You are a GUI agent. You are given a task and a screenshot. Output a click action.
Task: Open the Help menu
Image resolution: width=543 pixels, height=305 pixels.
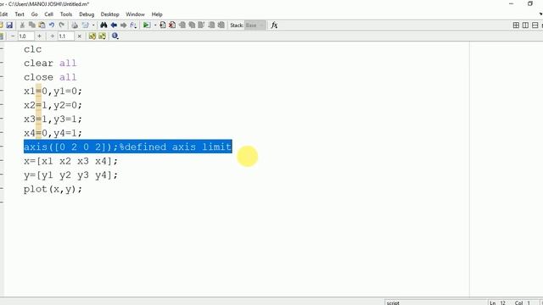pos(157,14)
